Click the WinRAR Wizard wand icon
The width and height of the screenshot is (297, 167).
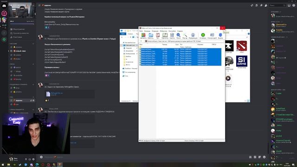click(185, 35)
